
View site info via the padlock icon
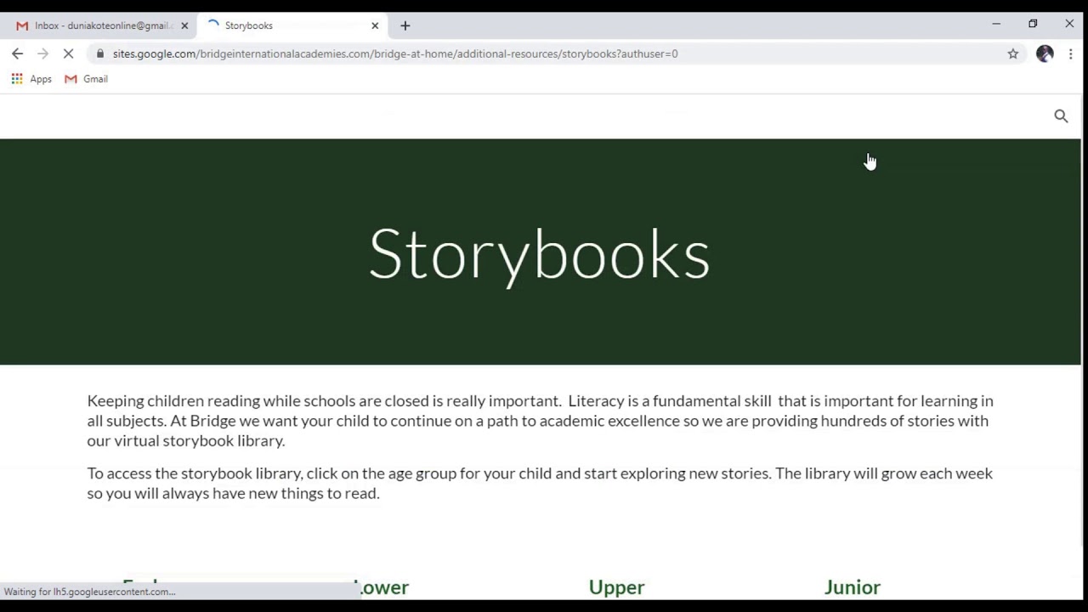click(x=100, y=54)
